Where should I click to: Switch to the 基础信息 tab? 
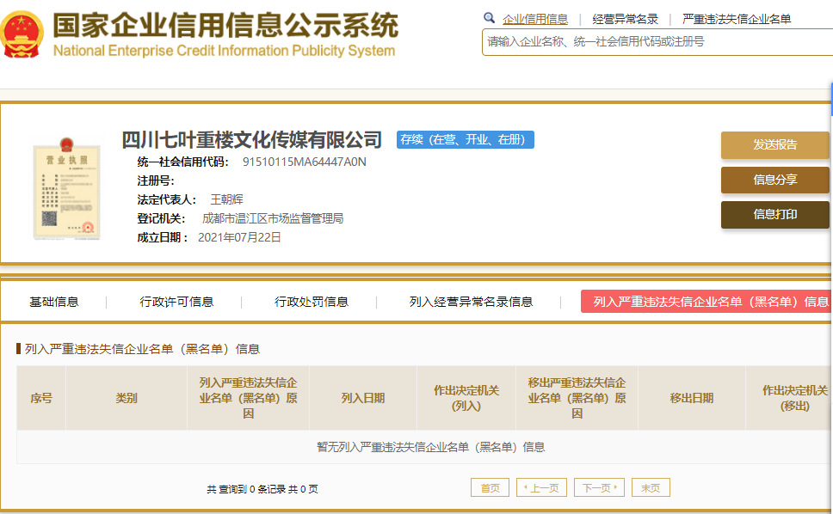click(53, 302)
